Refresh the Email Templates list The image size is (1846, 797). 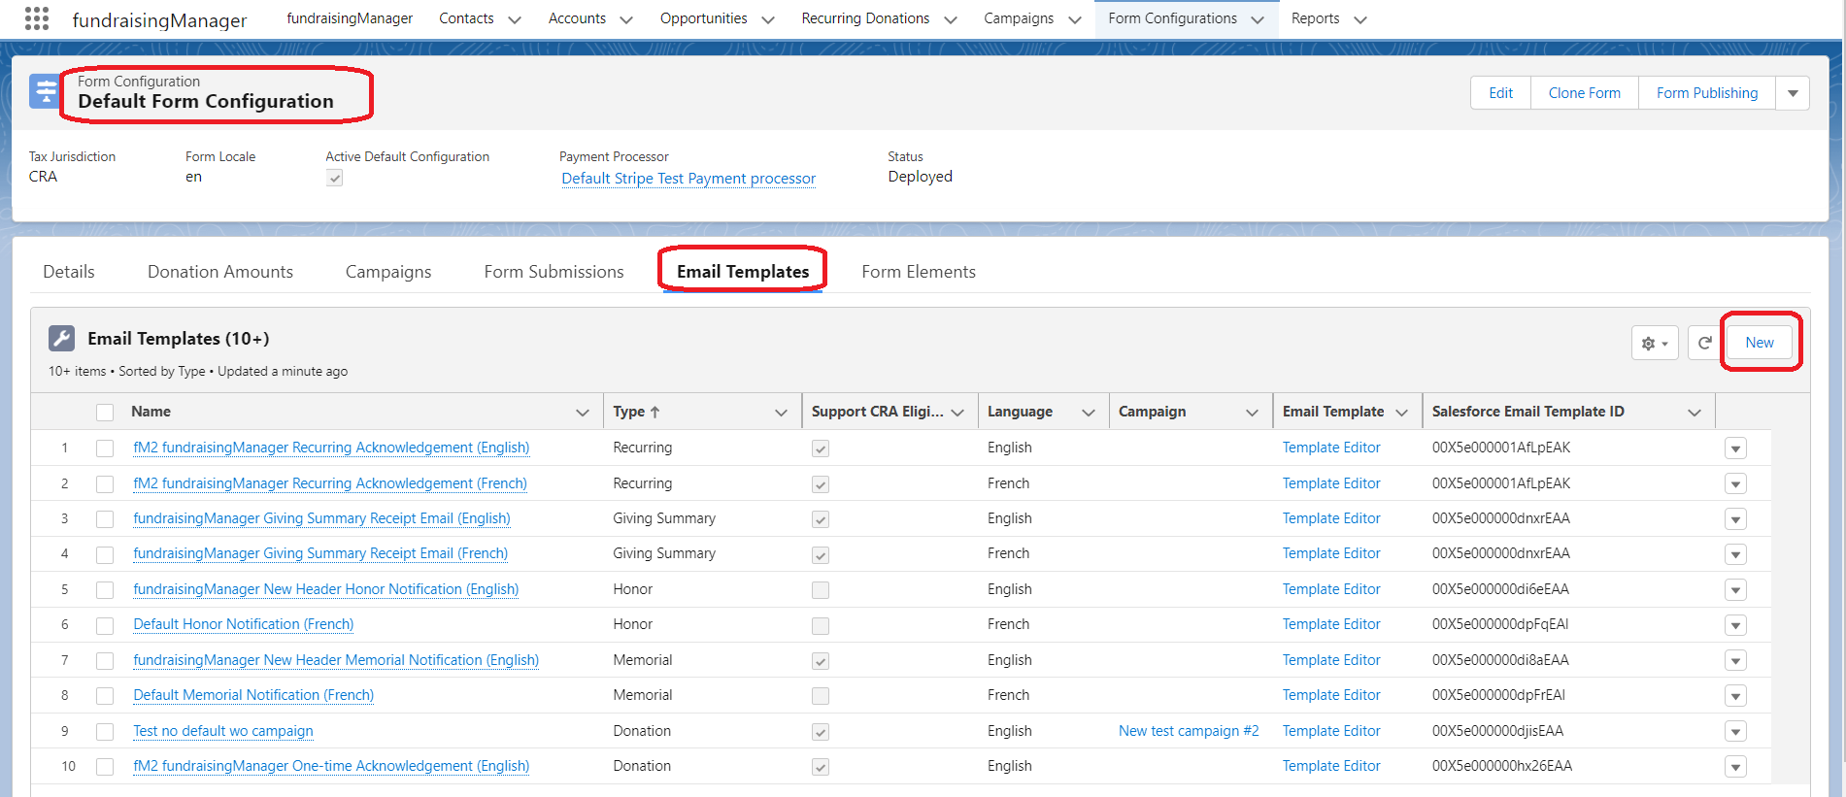pos(1704,343)
